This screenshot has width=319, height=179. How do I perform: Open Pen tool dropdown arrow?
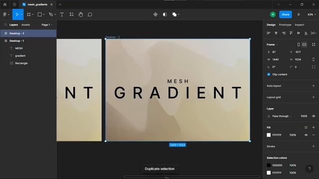(55, 14)
